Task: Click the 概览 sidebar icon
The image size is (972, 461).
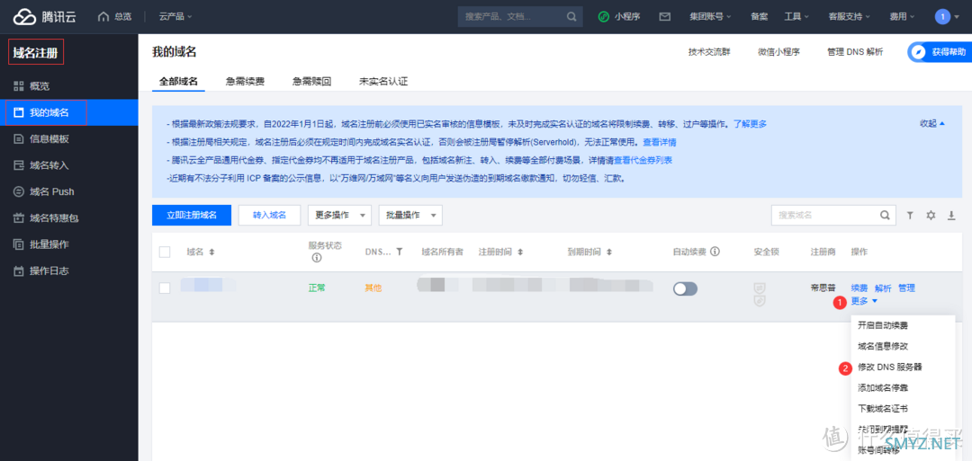Action: pos(19,86)
